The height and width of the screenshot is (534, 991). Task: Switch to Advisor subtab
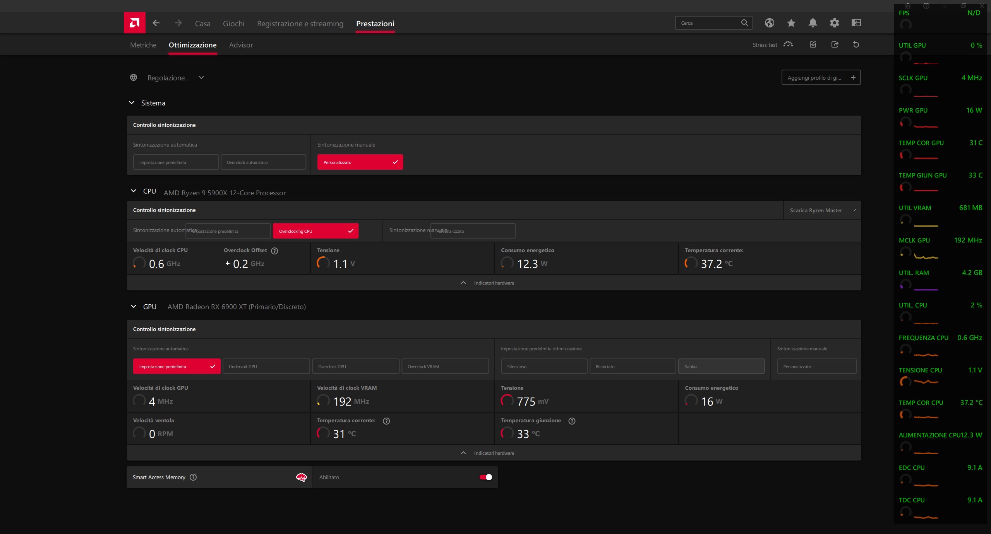pos(241,45)
